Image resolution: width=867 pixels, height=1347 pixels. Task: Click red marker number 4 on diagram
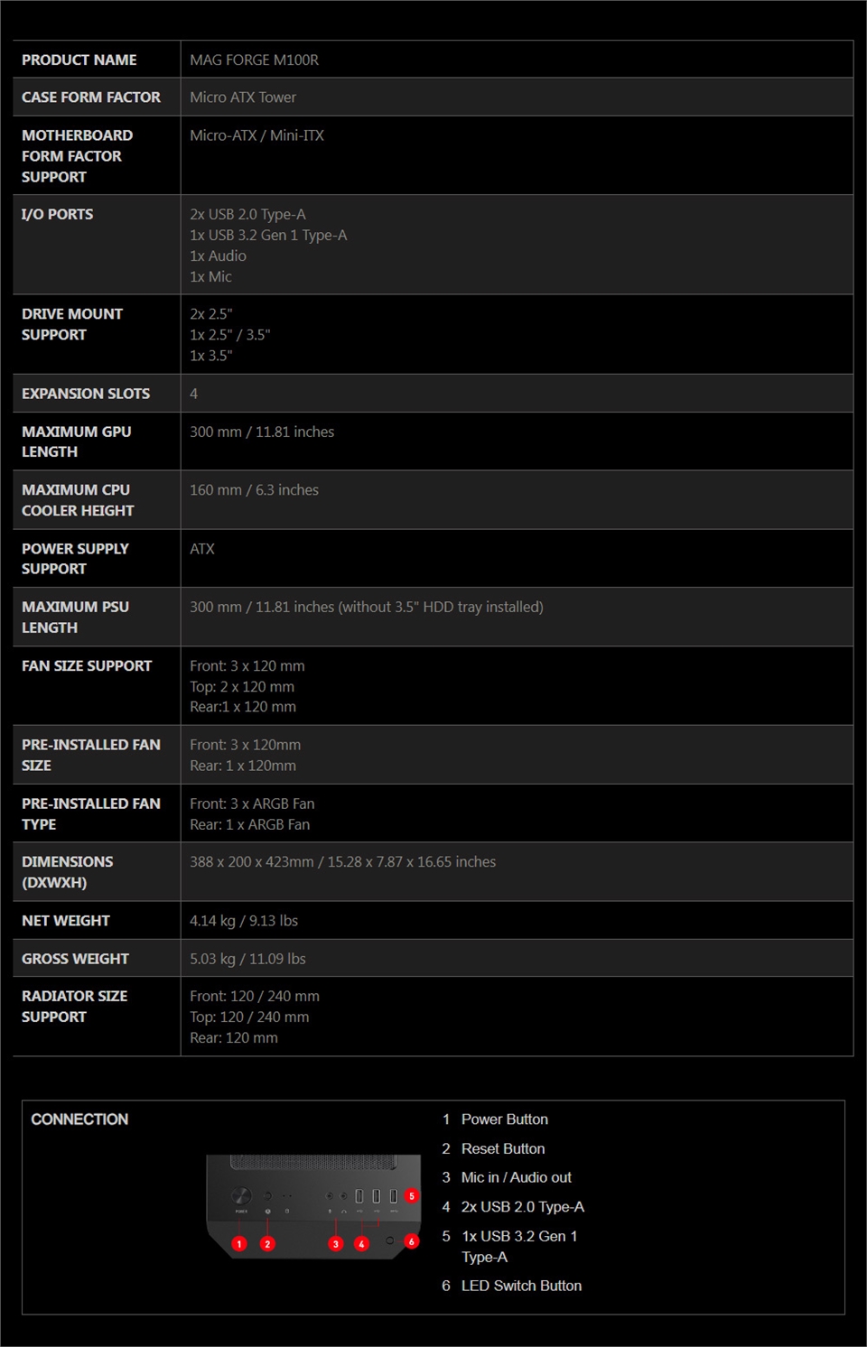[362, 1243]
